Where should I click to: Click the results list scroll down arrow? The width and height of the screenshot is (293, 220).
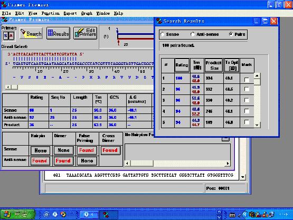click(x=257, y=125)
